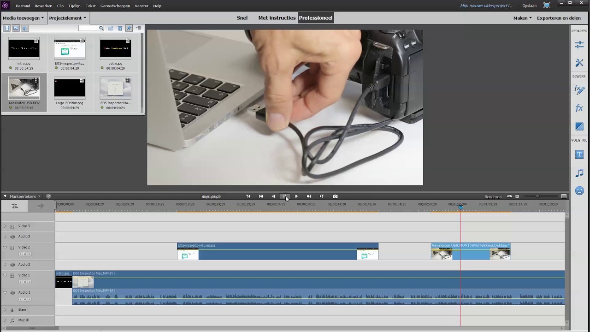Open the titles T icon
The width and height of the screenshot is (590, 332).
click(x=579, y=154)
